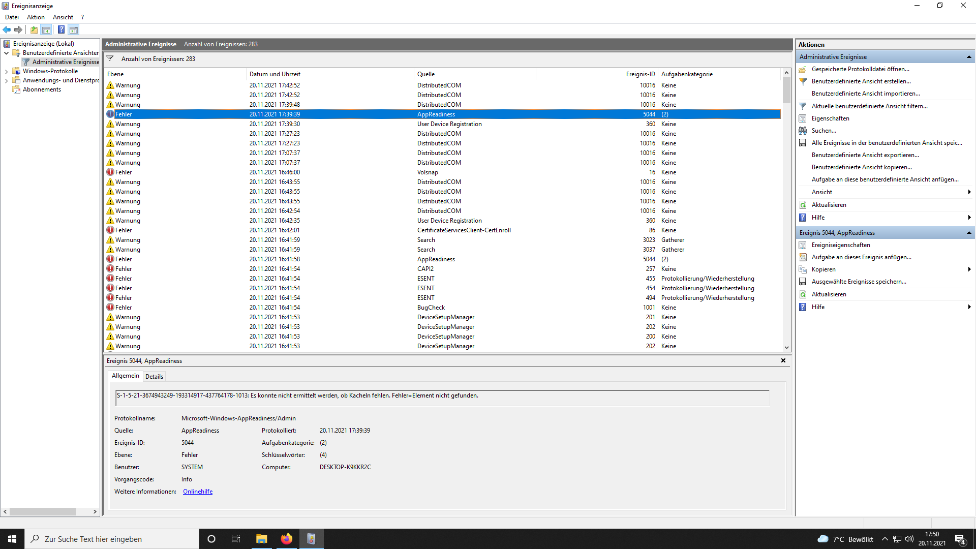Screen dimensions: 976x549
Task: Click Ausgewählte Ereignisse speichern
Action: click(x=859, y=281)
